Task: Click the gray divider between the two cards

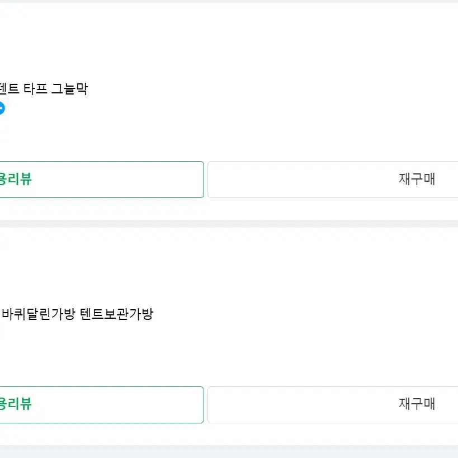Action: tap(229, 224)
